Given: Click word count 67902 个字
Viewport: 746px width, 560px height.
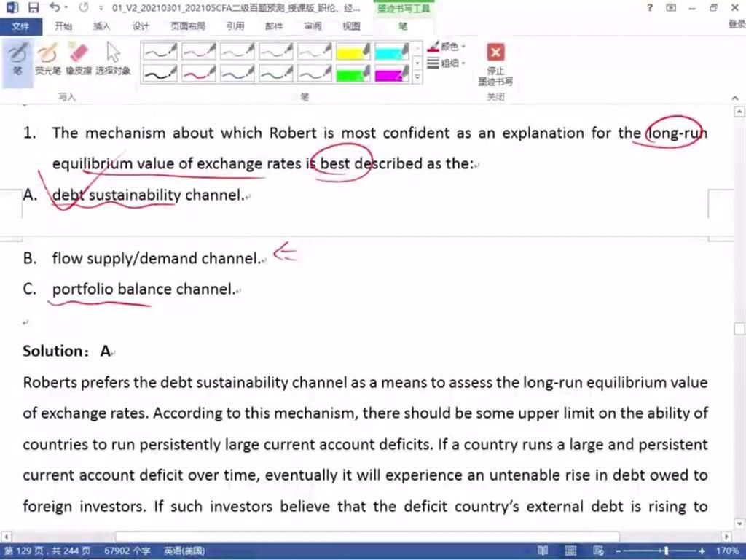Looking at the screenshot, I should (x=127, y=551).
